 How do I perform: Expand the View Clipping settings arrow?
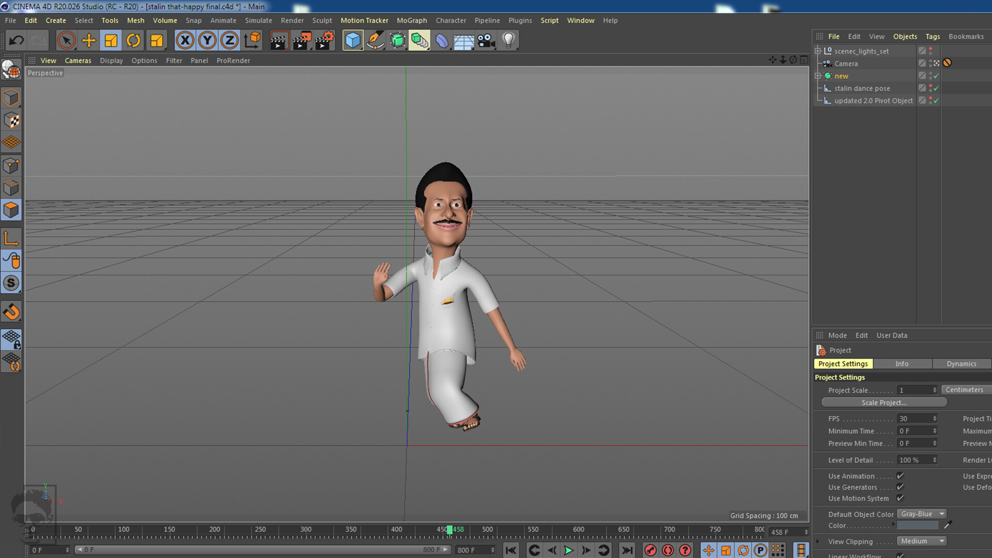click(817, 541)
